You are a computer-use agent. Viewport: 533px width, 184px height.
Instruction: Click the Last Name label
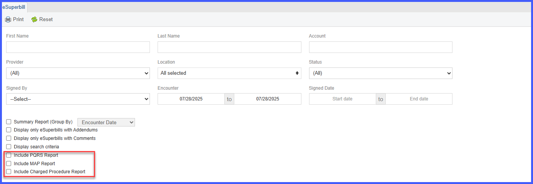pyautogui.click(x=169, y=36)
